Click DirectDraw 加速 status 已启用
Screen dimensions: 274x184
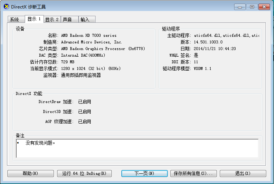84,102
